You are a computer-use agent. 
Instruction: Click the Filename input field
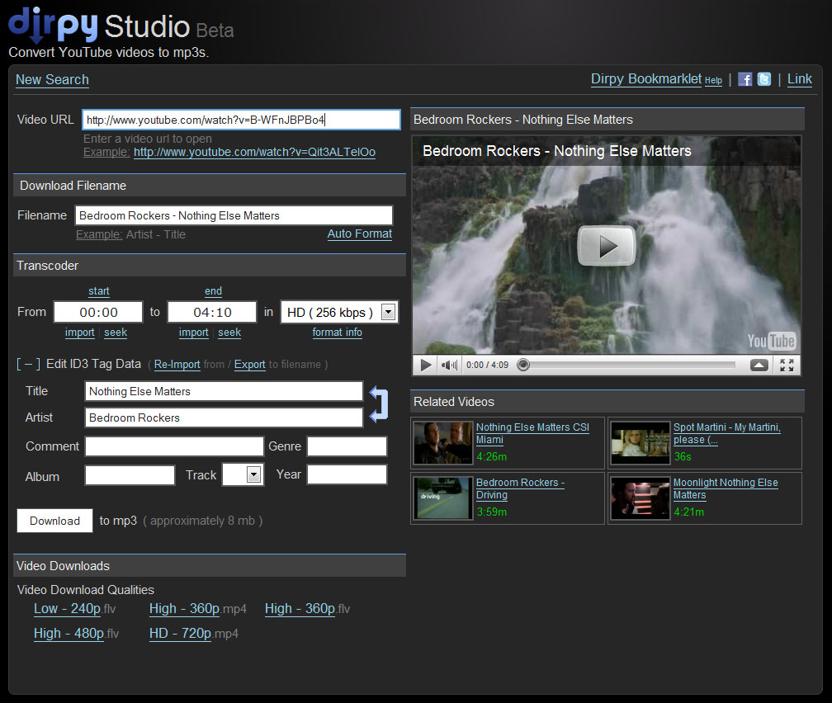point(234,215)
